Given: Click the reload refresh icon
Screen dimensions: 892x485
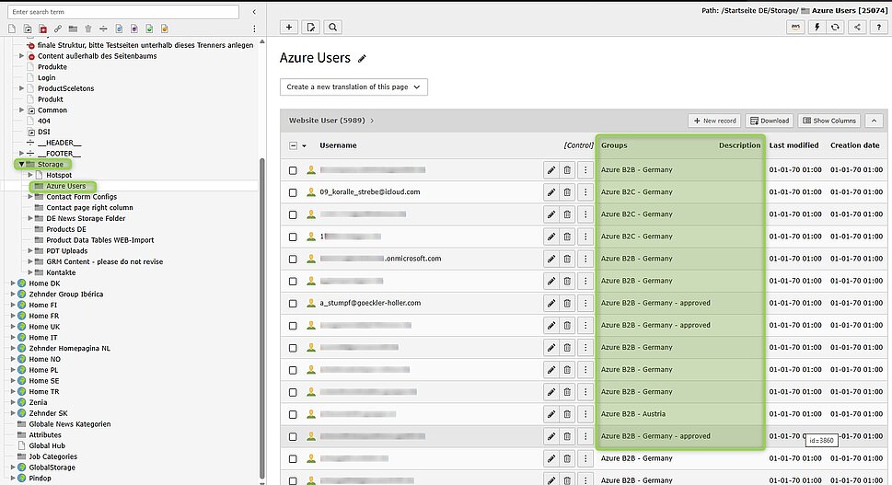Looking at the screenshot, I should tap(836, 28).
